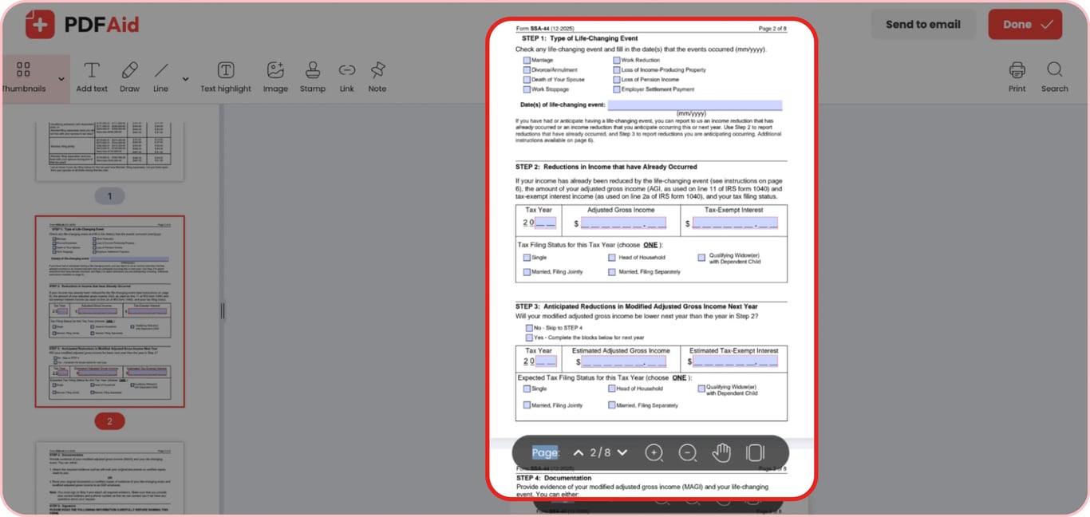Screen dimensions: 1090x517
Task: Activate the hand pan tool
Action: 721,453
